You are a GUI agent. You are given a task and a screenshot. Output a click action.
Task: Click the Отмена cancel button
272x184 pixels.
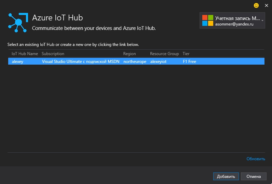click(254, 177)
